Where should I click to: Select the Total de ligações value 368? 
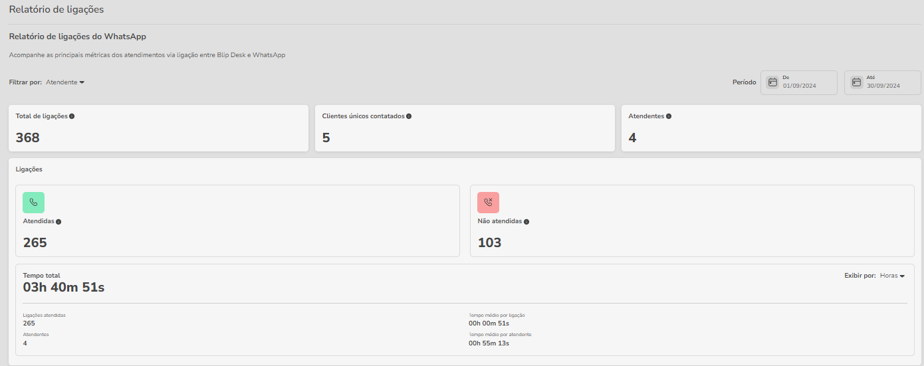28,137
